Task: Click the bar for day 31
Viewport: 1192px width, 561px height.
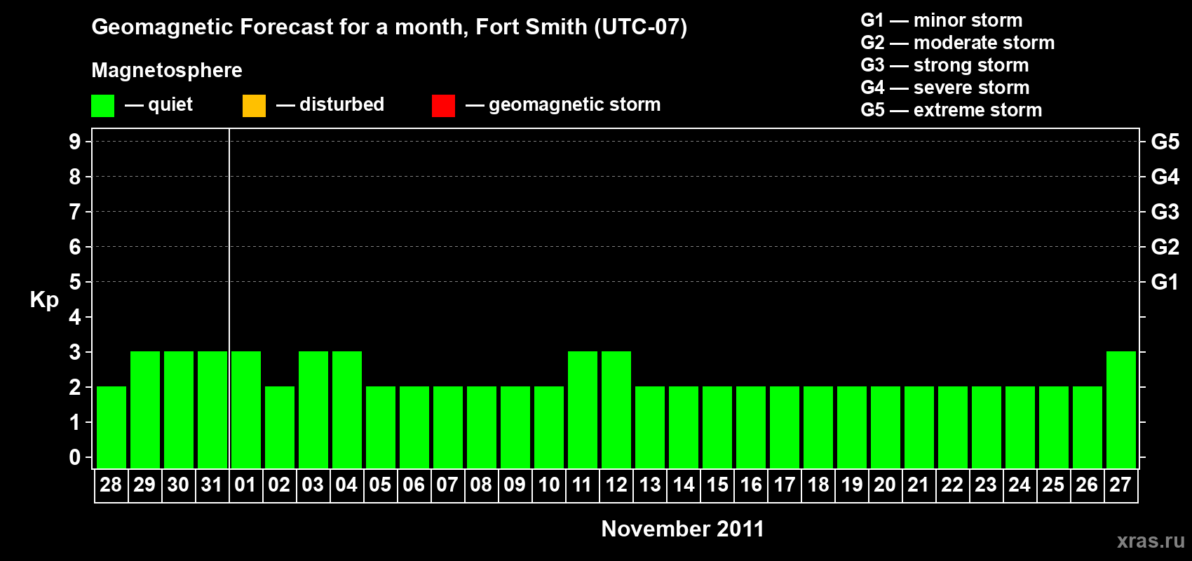Action: coord(212,410)
